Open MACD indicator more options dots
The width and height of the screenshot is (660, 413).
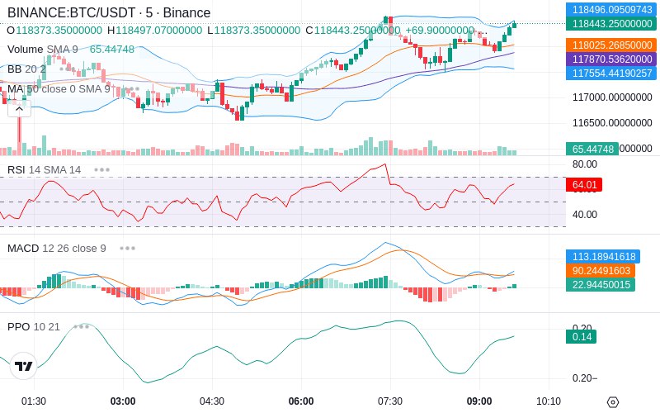coord(127,249)
